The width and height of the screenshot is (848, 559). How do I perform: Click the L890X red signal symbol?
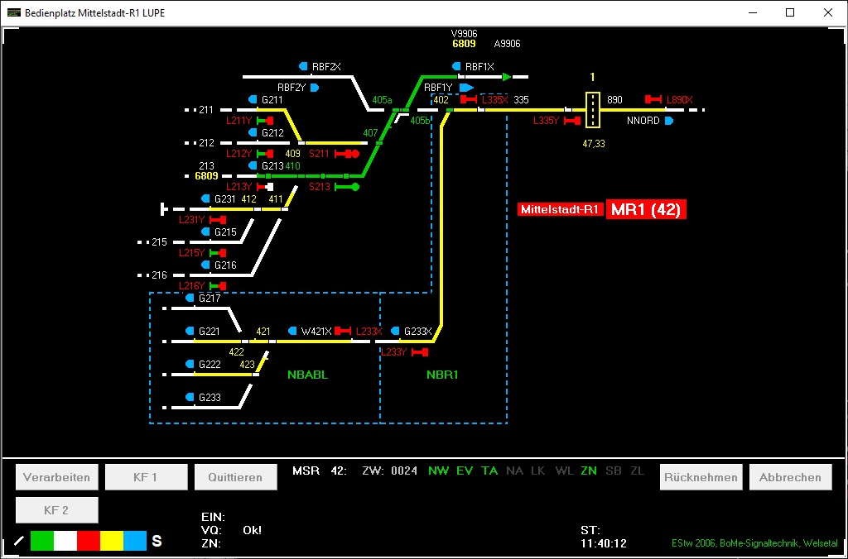coord(654,100)
